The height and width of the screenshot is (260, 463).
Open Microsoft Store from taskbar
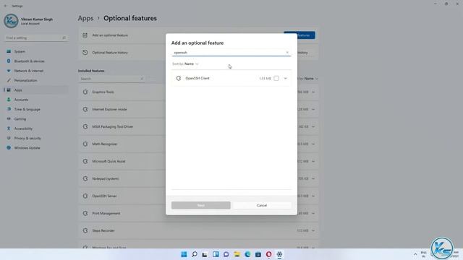(258, 254)
